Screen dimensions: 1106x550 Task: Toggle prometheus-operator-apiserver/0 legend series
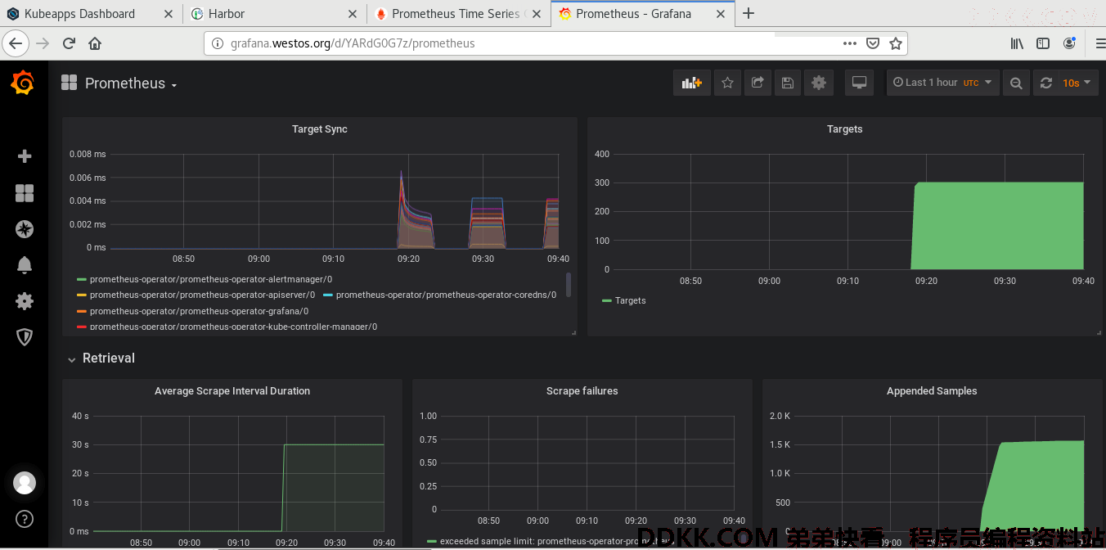pos(202,295)
